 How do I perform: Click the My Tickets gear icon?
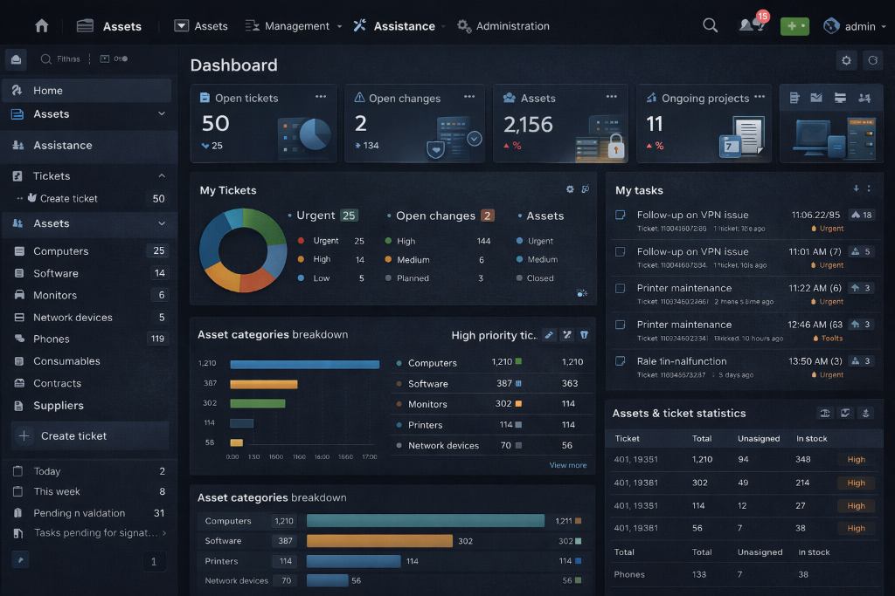pos(570,189)
